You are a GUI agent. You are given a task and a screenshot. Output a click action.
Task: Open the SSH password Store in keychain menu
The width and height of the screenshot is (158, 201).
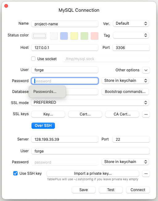[x=125, y=162]
